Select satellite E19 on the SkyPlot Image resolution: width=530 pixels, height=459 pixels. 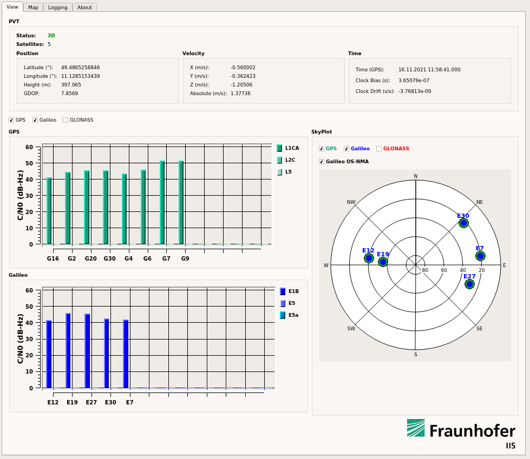pos(383,262)
